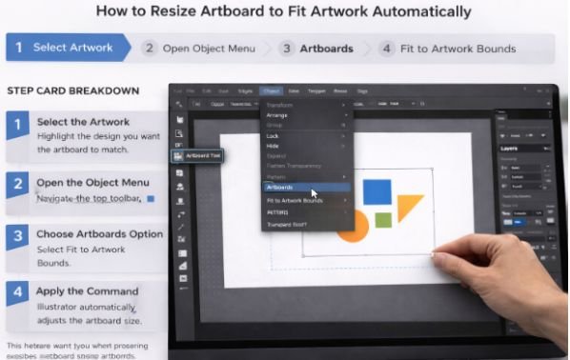
Task: Select the blue square on the artboard
Action: click(x=377, y=191)
